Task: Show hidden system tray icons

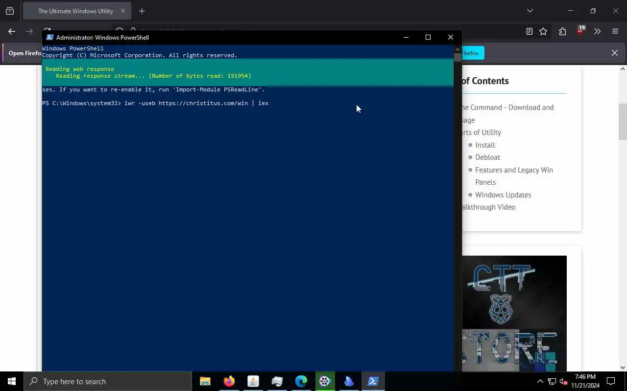Action: [540, 381]
